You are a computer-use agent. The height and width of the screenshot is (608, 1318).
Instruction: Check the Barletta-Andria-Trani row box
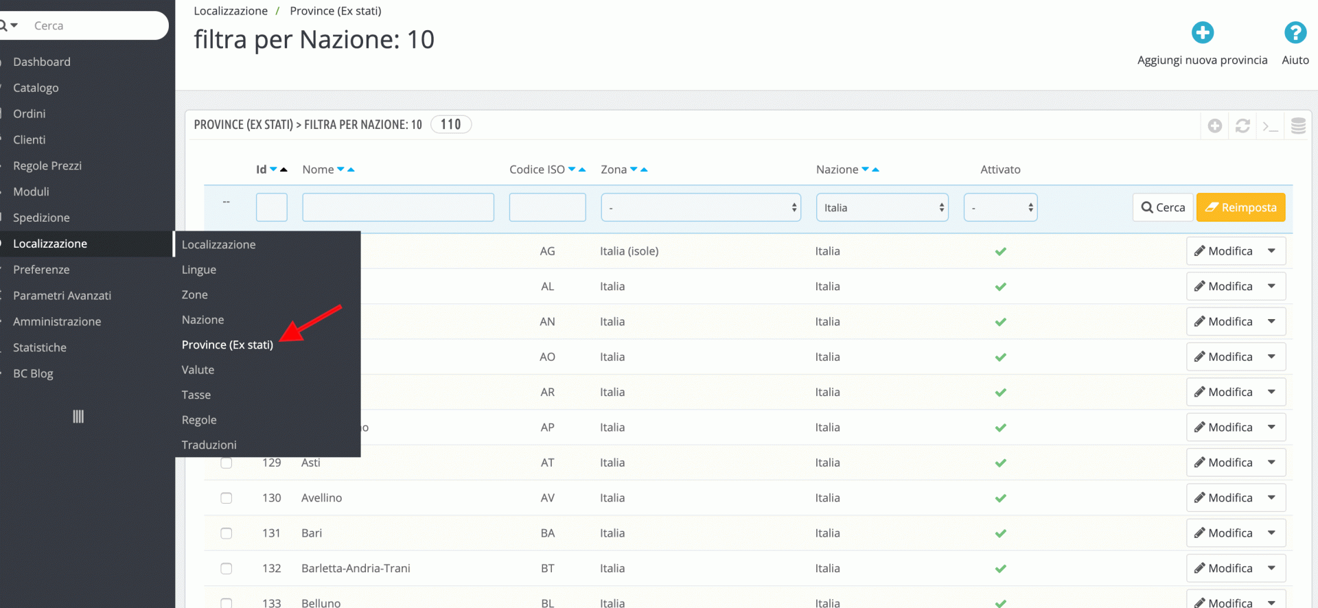coord(226,568)
